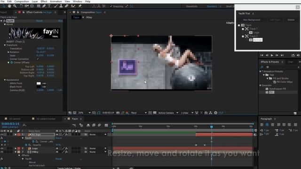The width and height of the screenshot is (301, 169).
Task: Select the Hand tool in toolbar
Action: (9, 6)
